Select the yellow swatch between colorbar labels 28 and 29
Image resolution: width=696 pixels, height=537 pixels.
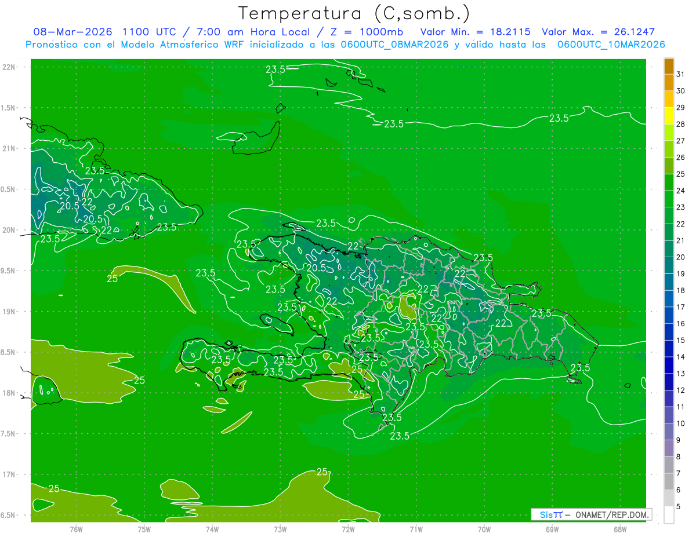(669, 116)
